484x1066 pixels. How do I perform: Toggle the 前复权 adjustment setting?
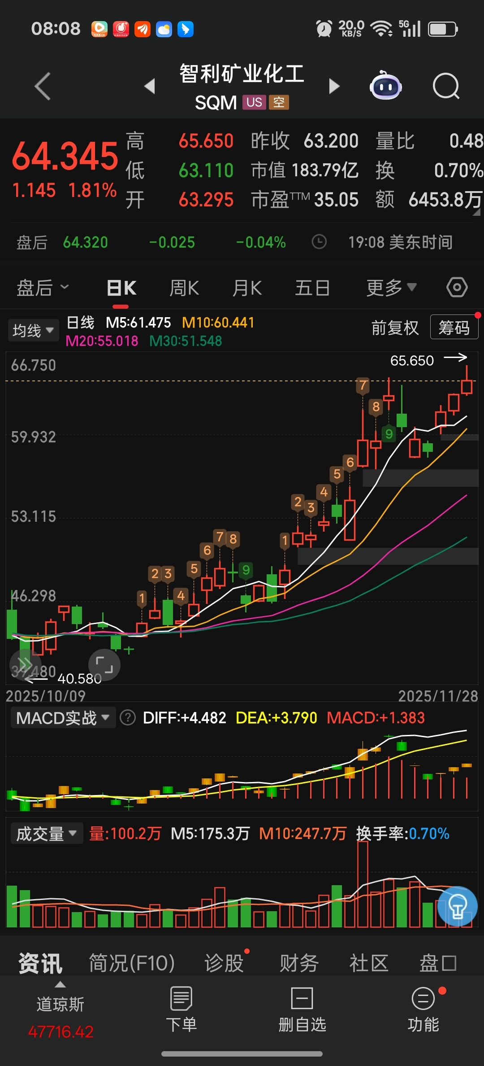tap(395, 328)
